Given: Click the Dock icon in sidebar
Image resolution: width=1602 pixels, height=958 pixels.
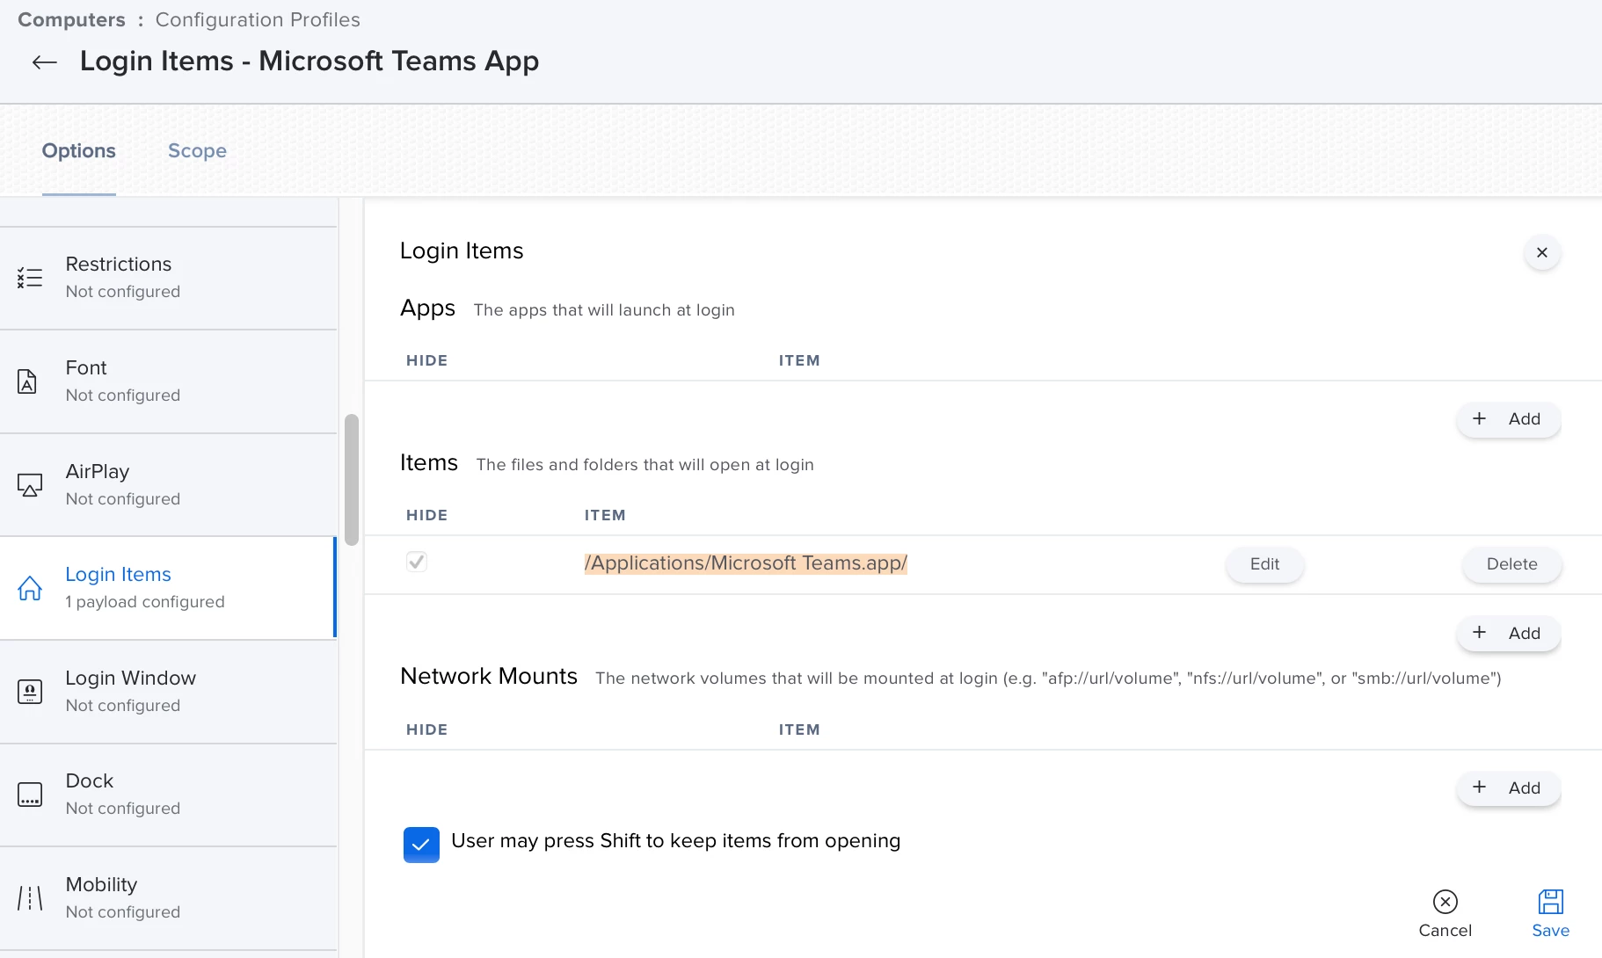Looking at the screenshot, I should [30, 795].
